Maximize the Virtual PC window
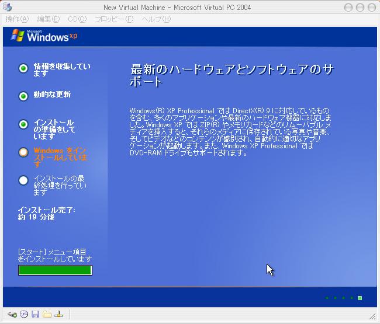 [x=360, y=8]
